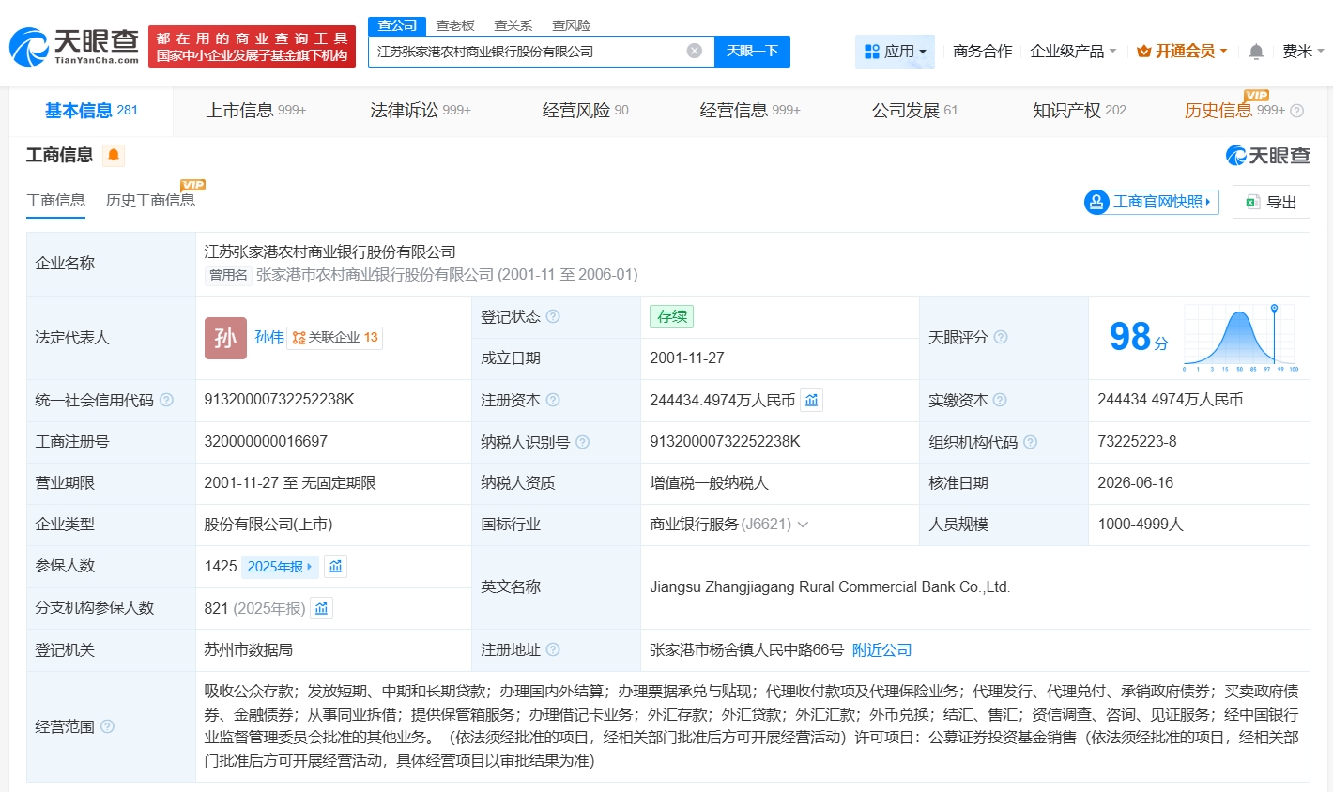This screenshot has height=792, width=1333.
Task: Click the 天眼评分 score distribution chart
Action: pos(1240,338)
